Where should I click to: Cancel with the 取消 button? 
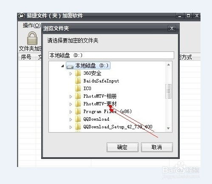(x=157, y=147)
